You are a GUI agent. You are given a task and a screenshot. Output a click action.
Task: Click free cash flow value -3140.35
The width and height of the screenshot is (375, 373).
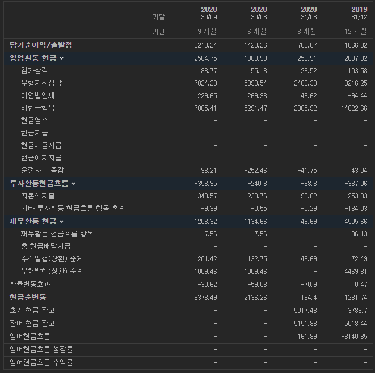pos(354,337)
